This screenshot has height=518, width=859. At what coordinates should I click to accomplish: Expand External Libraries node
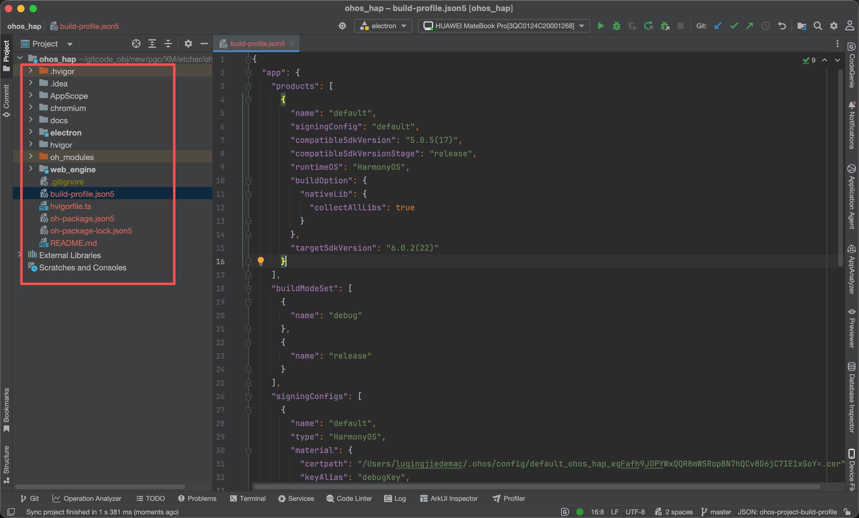(20, 255)
